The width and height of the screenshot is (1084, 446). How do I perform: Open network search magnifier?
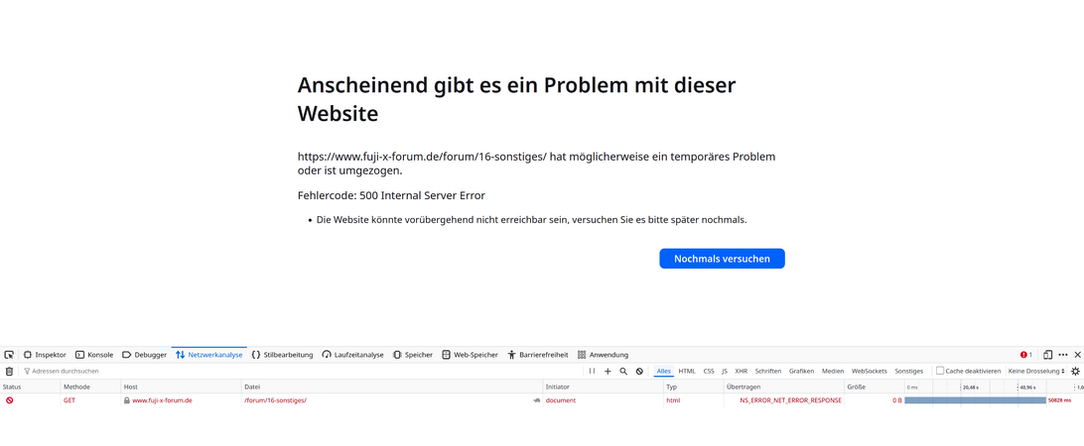pos(623,372)
